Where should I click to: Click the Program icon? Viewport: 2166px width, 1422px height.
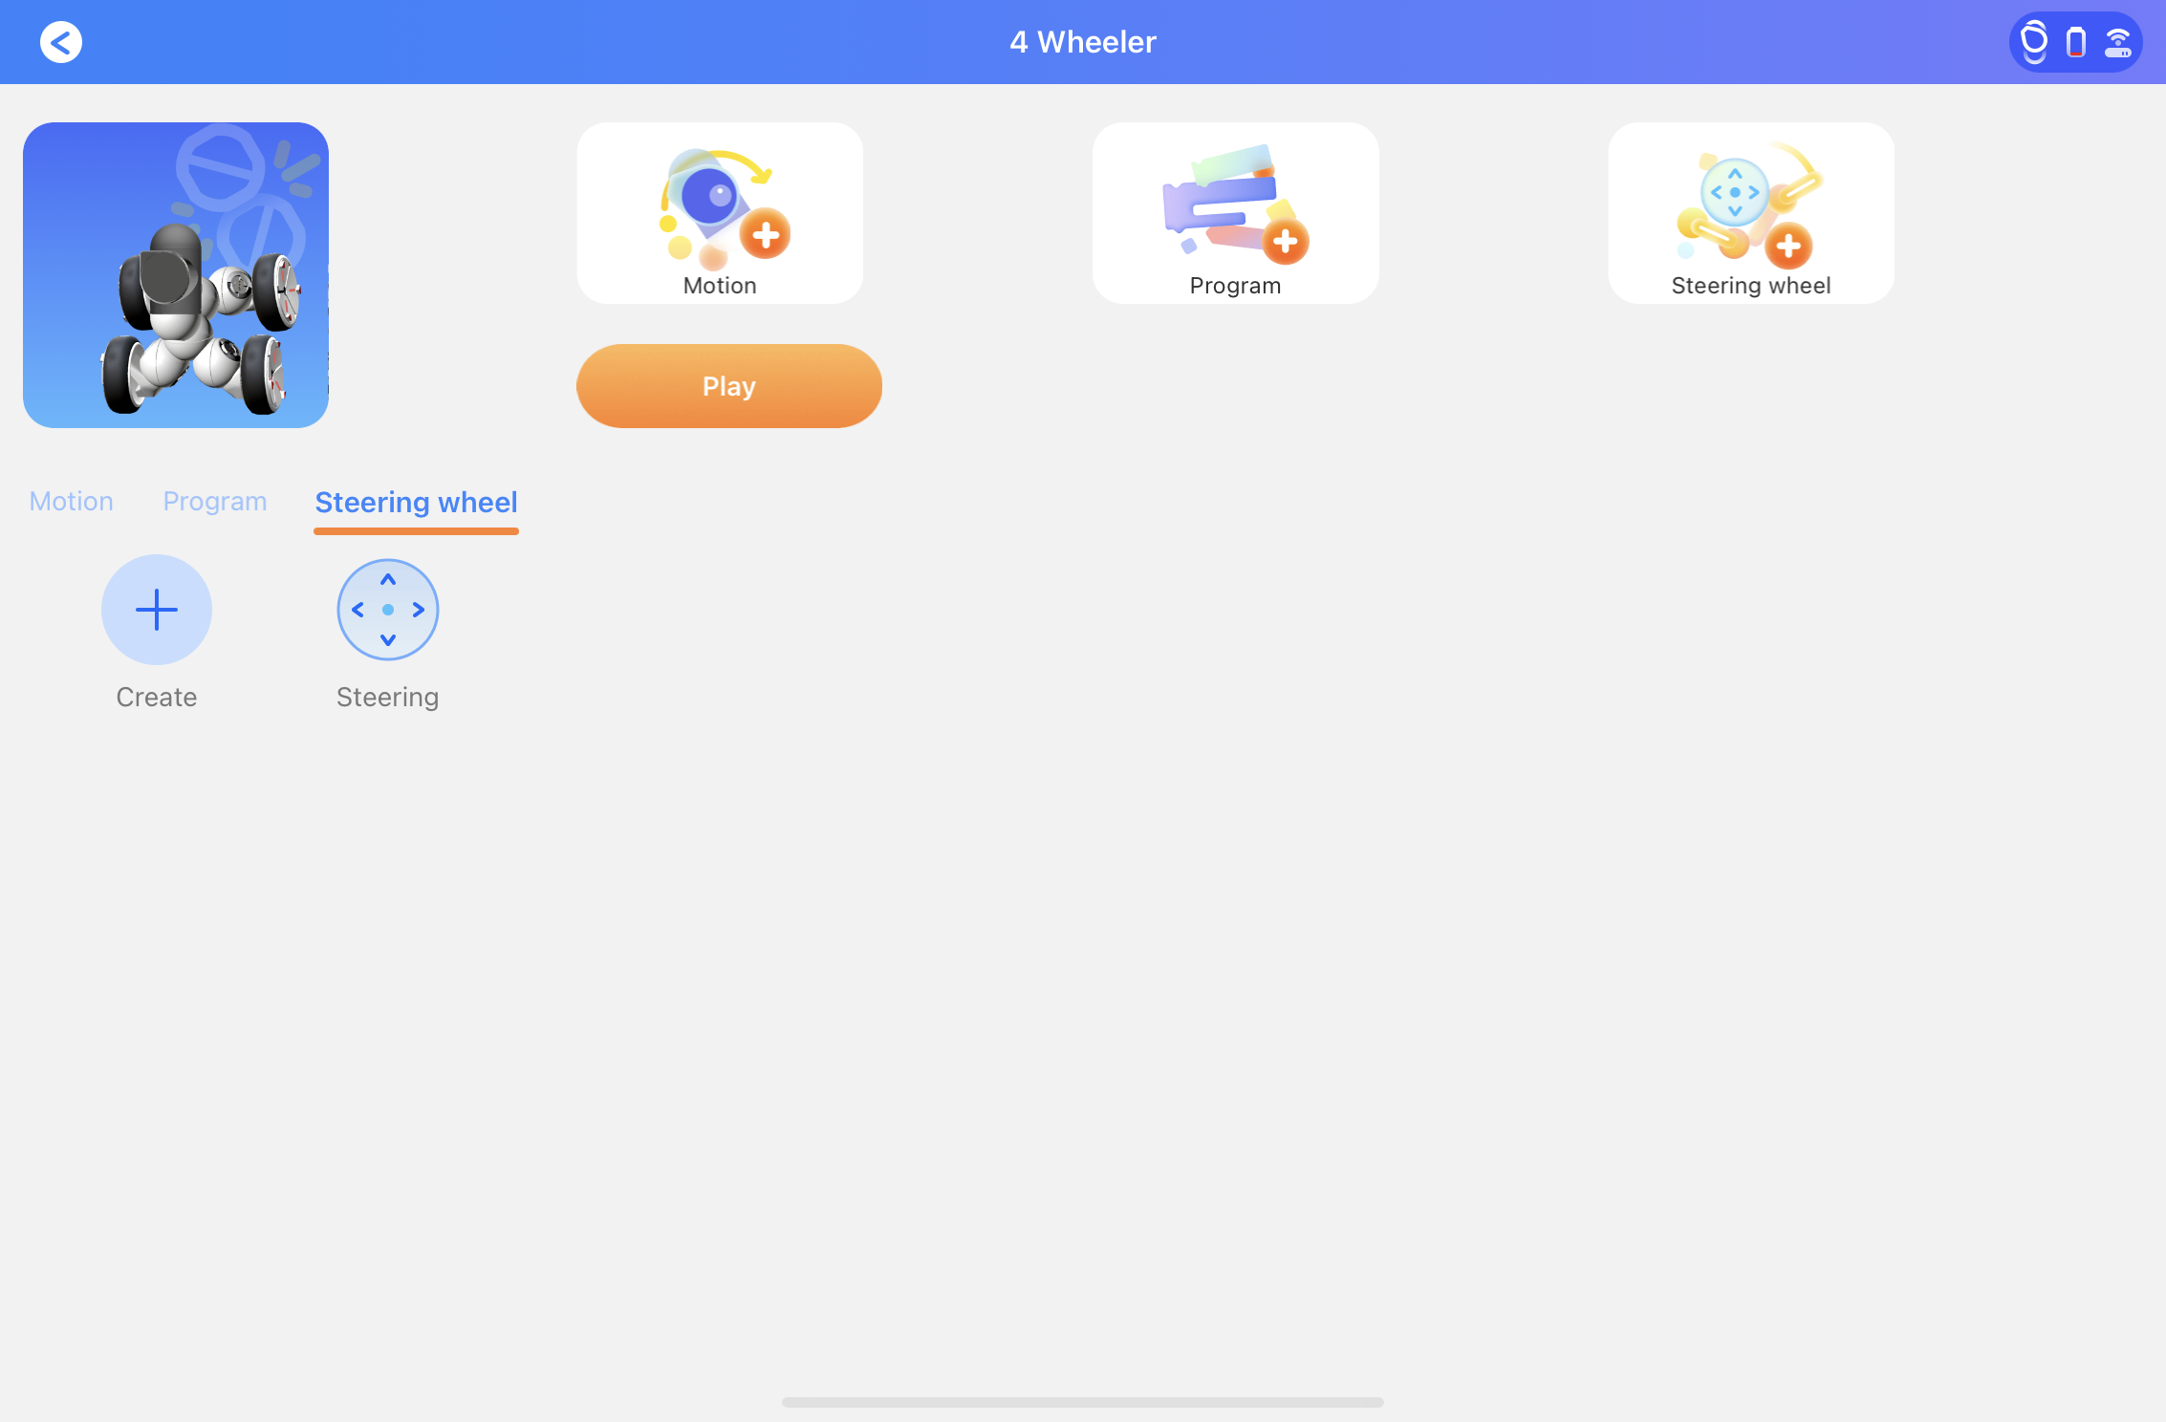tap(1236, 213)
